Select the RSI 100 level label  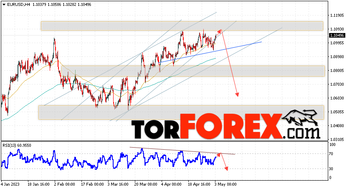coord(332,145)
